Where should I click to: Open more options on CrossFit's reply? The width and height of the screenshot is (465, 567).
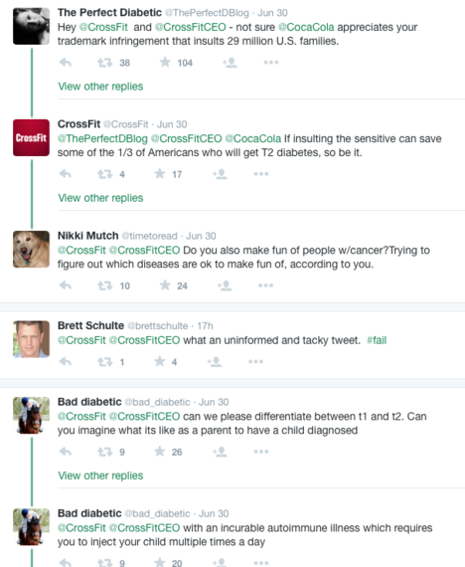pos(261,174)
